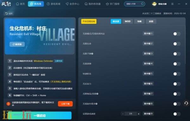
Task: Toggle the 数字键 1 cheat switch
Action: (177, 34)
